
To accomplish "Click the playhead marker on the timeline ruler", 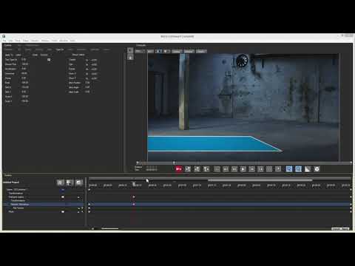I will coord(134,183).
